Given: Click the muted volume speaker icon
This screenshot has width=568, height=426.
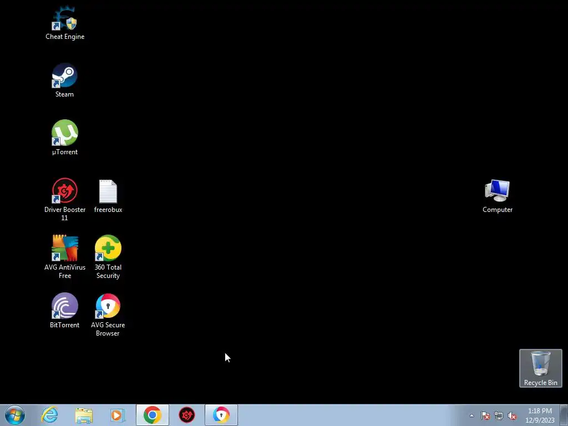Looking at the screenshot, I should click(512, 415).
